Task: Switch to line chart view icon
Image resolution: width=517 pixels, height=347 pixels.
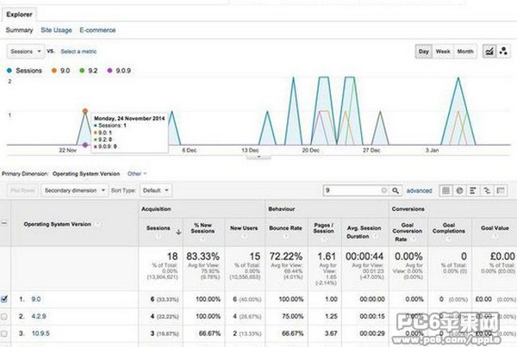Action: pyautogui.click(x=489, y=52)
